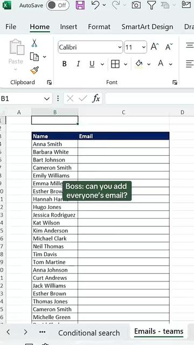This screenshot has height=345, width=194.
Task: Select column A header
Action: 19,113
